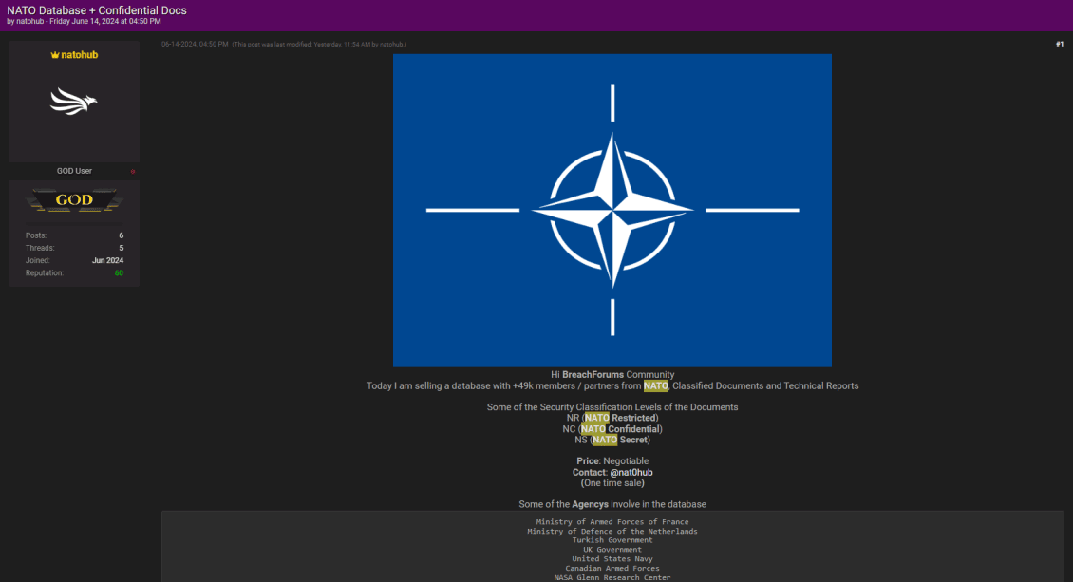Click the 'This post was last modified' note
The width and height of the screenshot is (1073, 582).
point(319,45)
